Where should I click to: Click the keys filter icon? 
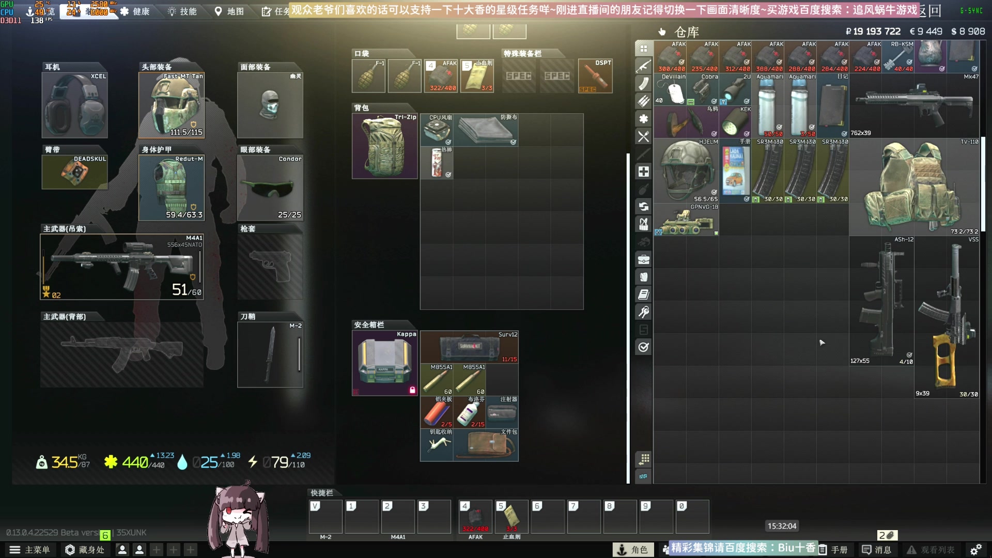(x=643, y=312)
